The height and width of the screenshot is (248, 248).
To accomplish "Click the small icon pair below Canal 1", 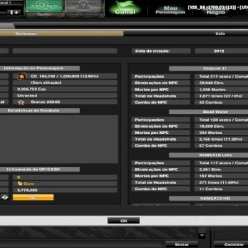I will click(14, 12).
